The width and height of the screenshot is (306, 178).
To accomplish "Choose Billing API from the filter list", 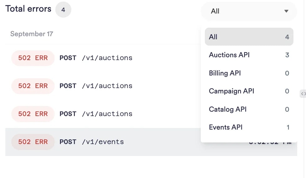I will 249,73.
